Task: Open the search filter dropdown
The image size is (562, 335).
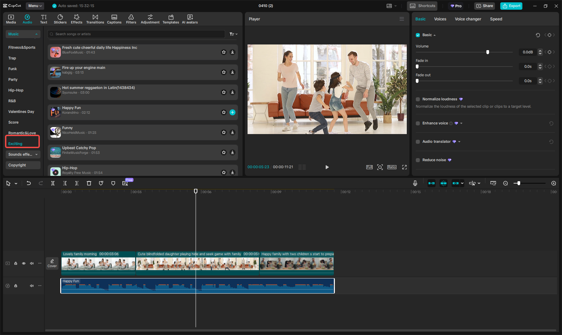Action: [233, 34]
